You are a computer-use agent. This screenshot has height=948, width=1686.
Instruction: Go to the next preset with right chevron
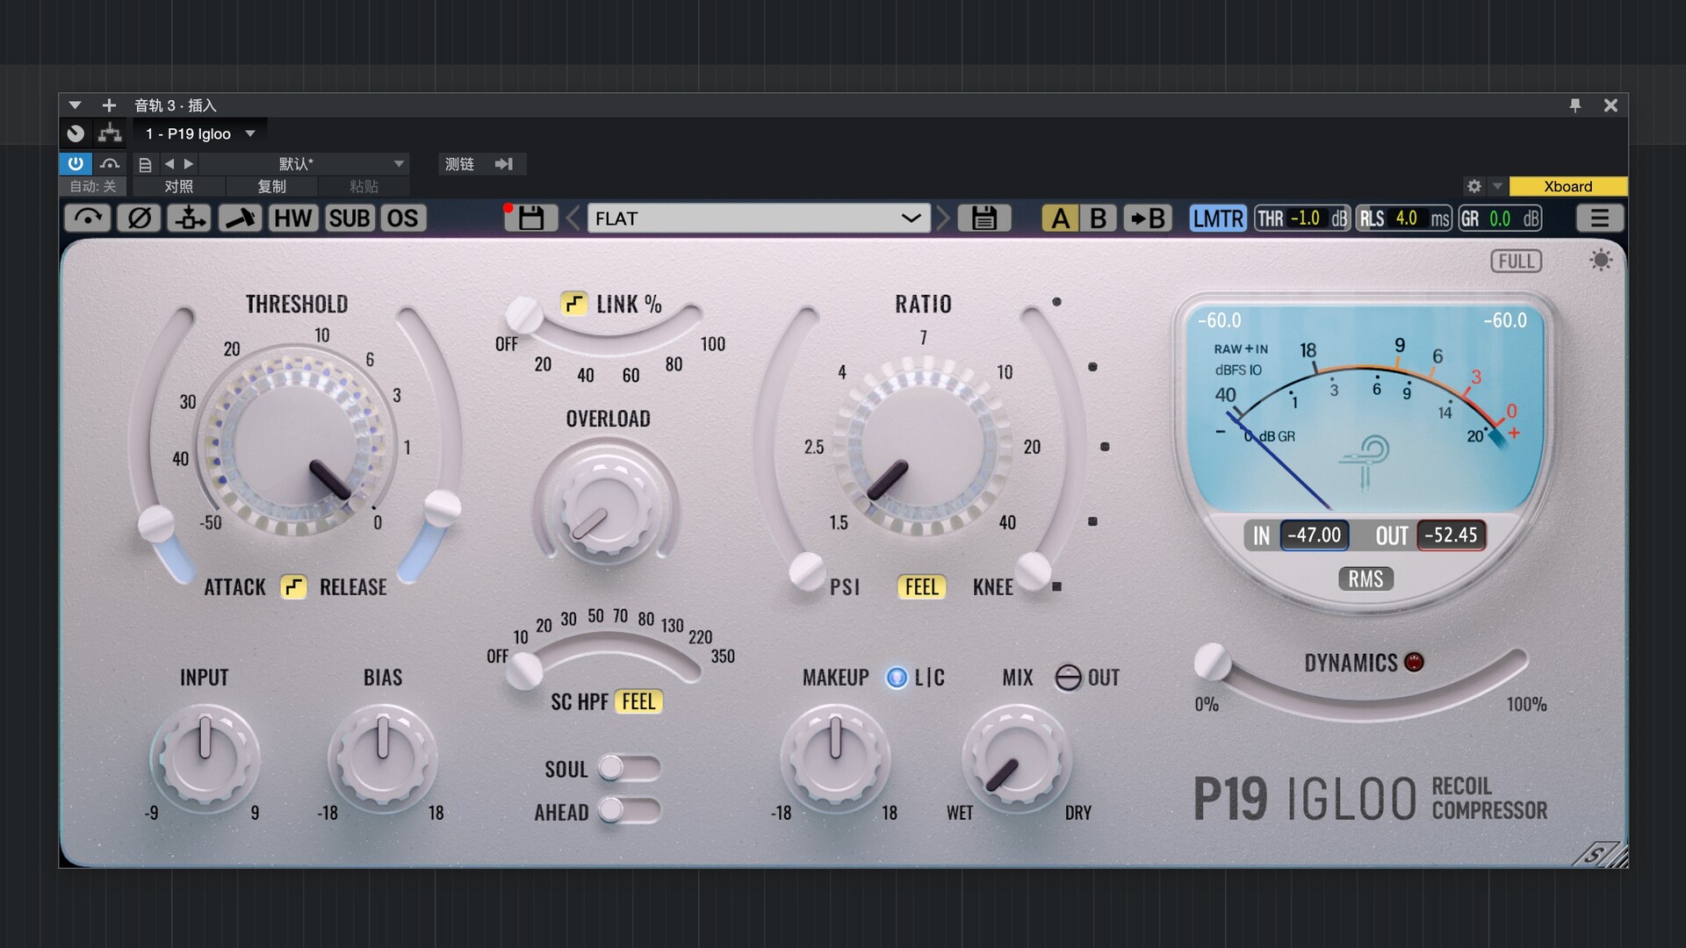coord(943,218)
